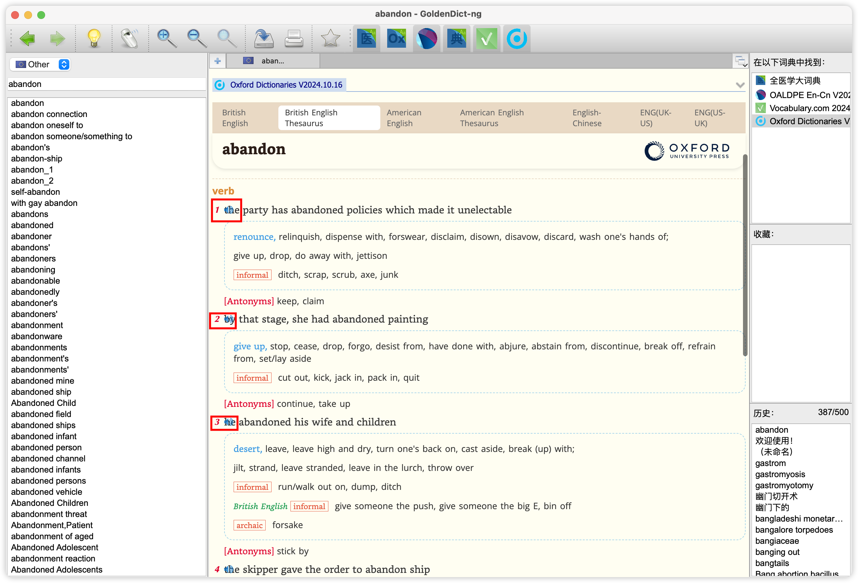The image size is (858, 583).
Task: Go back with the green left arrow
Action: (27, 39)
